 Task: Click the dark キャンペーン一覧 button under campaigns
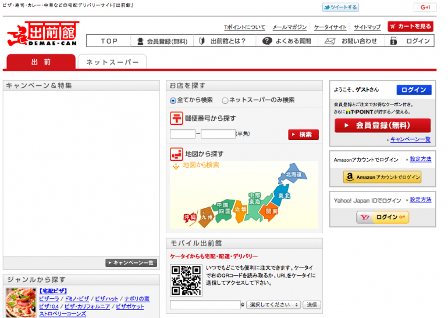pyautogui.click(x=131, y=263)
